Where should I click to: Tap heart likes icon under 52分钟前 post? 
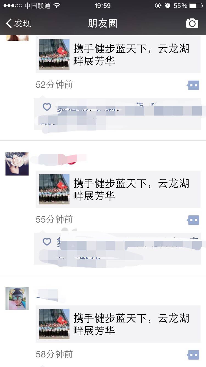click(47, 107)
